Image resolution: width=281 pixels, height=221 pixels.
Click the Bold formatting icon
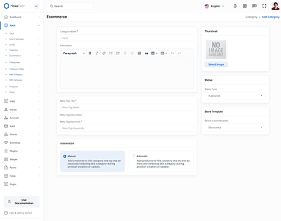coord(90,53)
